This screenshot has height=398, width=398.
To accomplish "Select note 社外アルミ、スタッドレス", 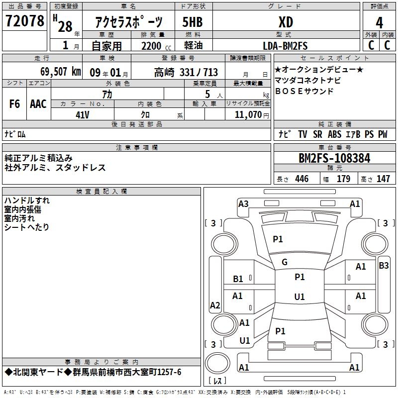I will [55, 168].
